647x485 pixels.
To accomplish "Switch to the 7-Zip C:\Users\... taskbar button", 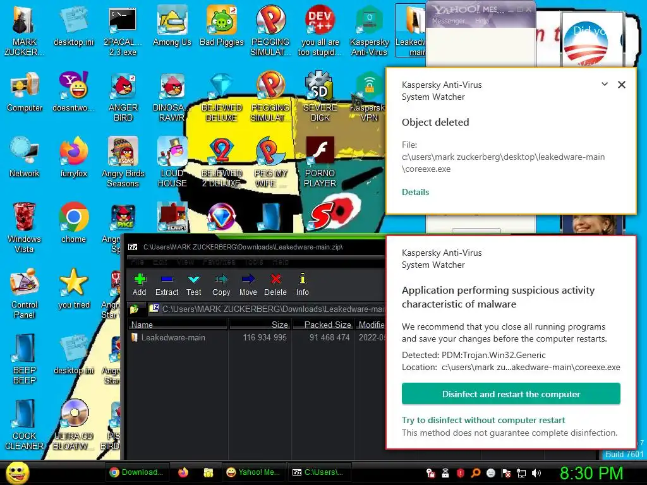I will [319, 472].
